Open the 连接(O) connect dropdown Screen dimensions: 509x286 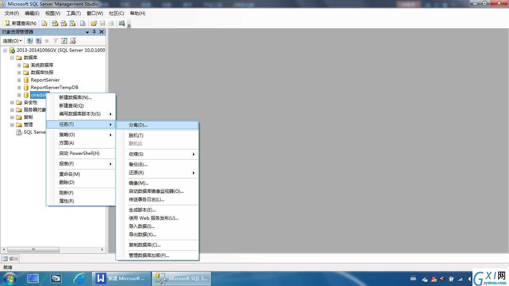(x=12, y=41)
